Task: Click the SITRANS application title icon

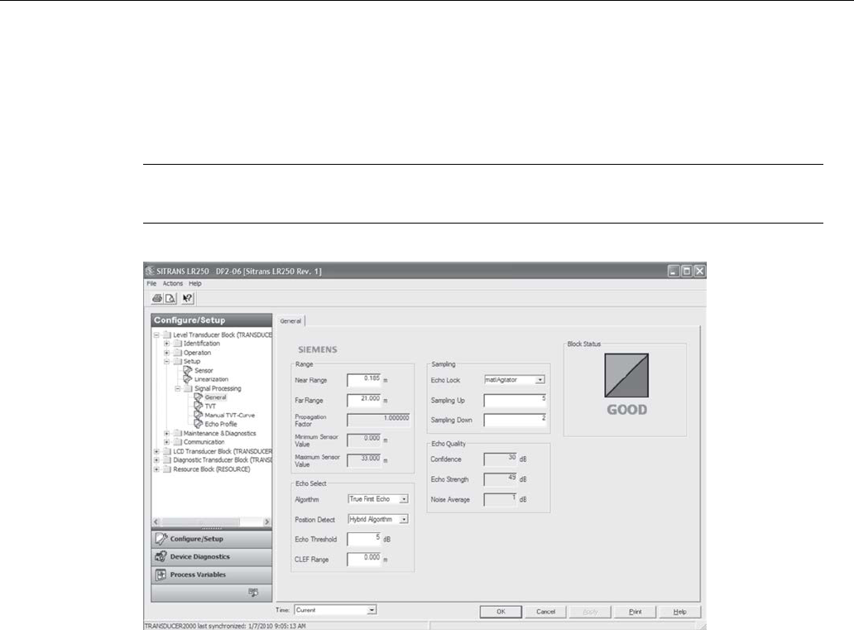Action: point(150,271)
